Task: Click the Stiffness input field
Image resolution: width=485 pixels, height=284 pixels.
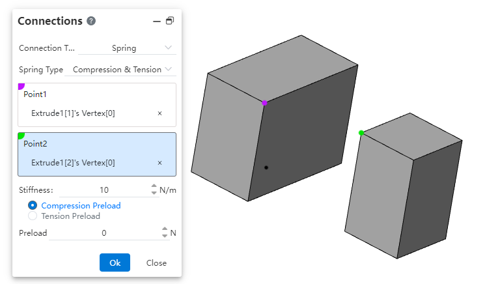Action: tap(104, 190)
